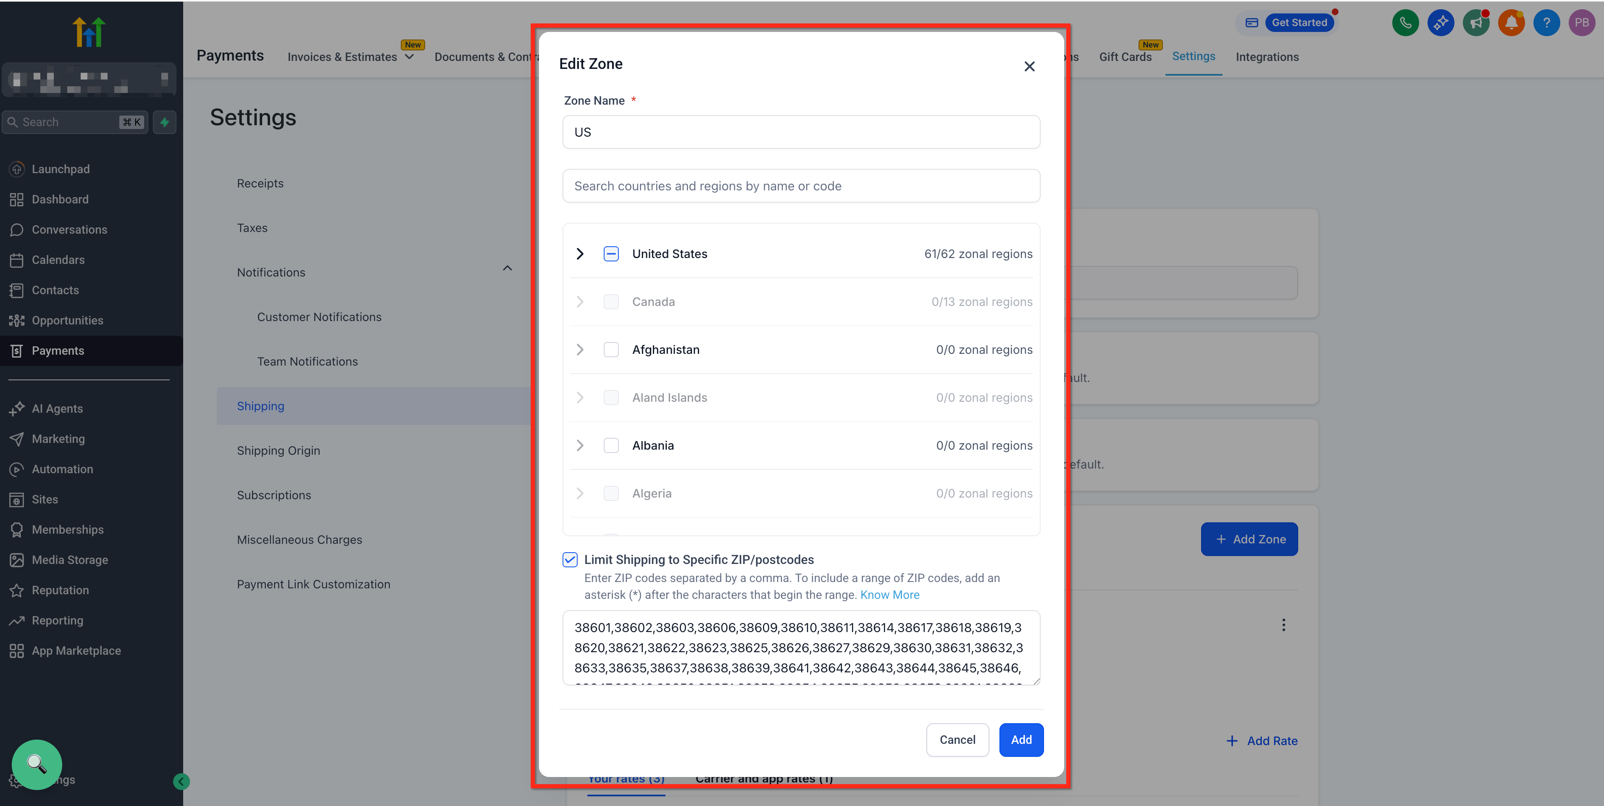
Task: Expand the United States regions list
Action: point(580,253)
